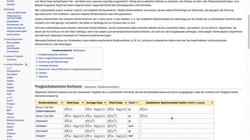Open out-of-place article link
The height and width of the screenshot is (140, 250).
pos(114,23)
